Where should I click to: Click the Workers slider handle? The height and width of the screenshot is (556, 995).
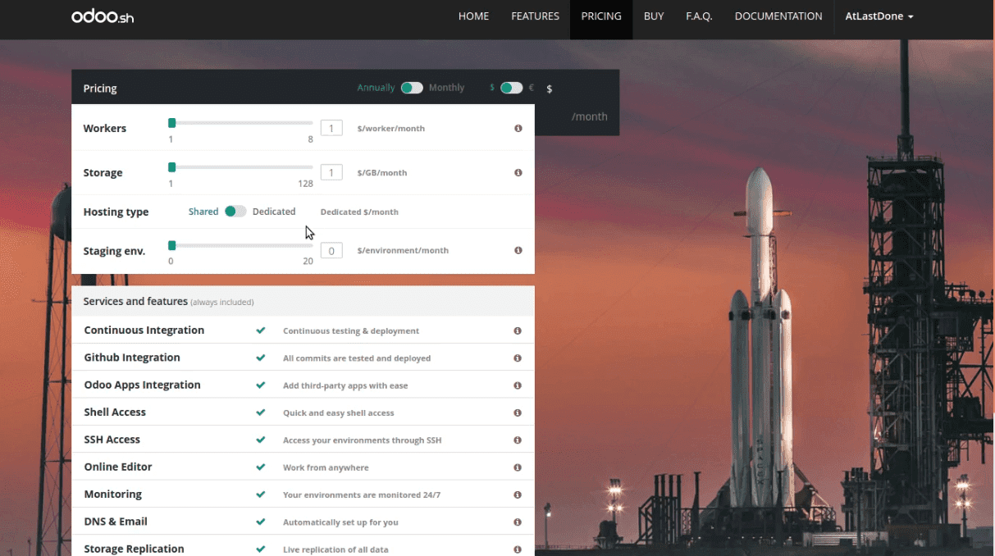pyautogui.click(x=171, y=123)
